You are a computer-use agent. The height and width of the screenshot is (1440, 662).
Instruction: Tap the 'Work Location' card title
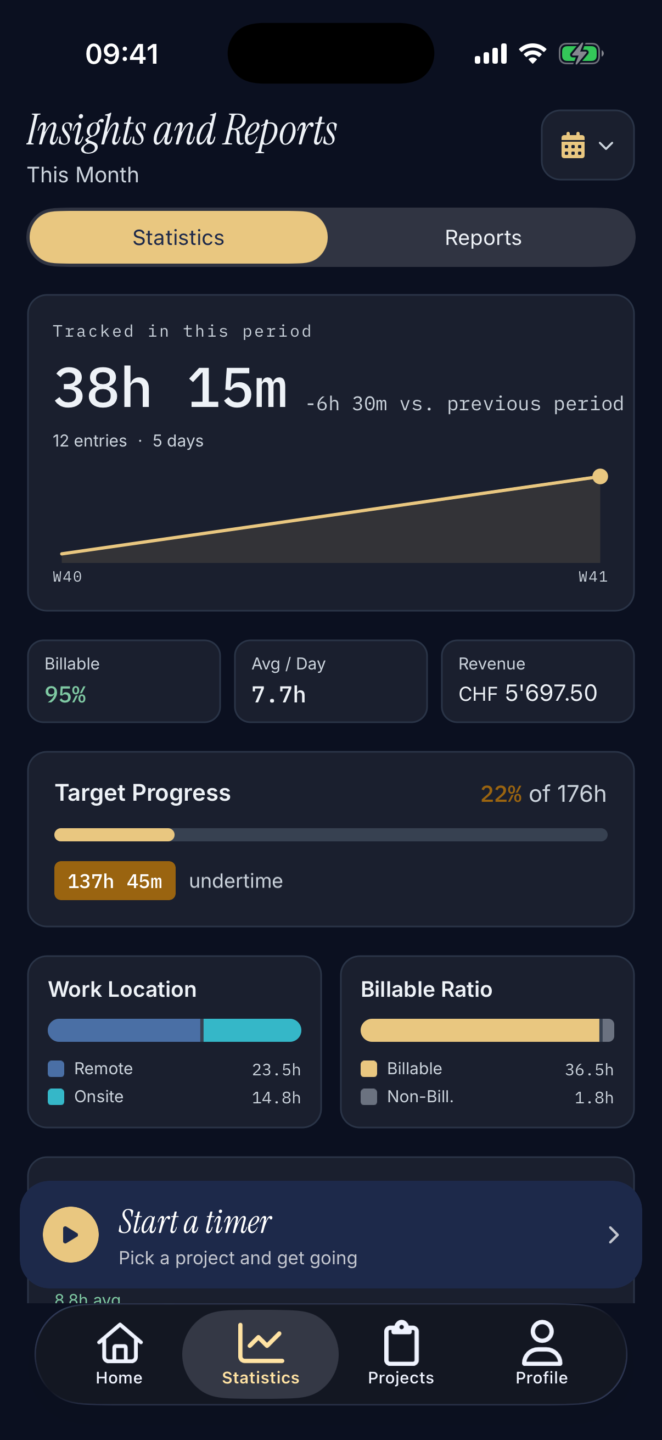click(122, 990)
